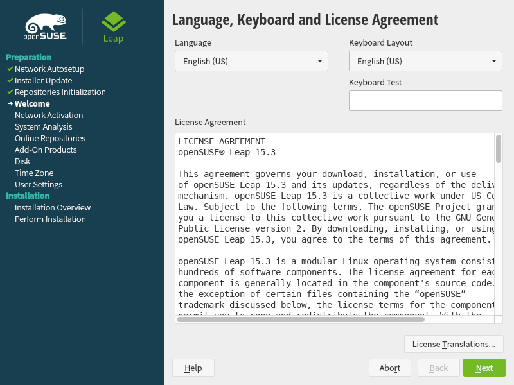Select the Time Zone step
Image resolution: width=514 pixels, height=385 pixels.
tap(33, 173)
